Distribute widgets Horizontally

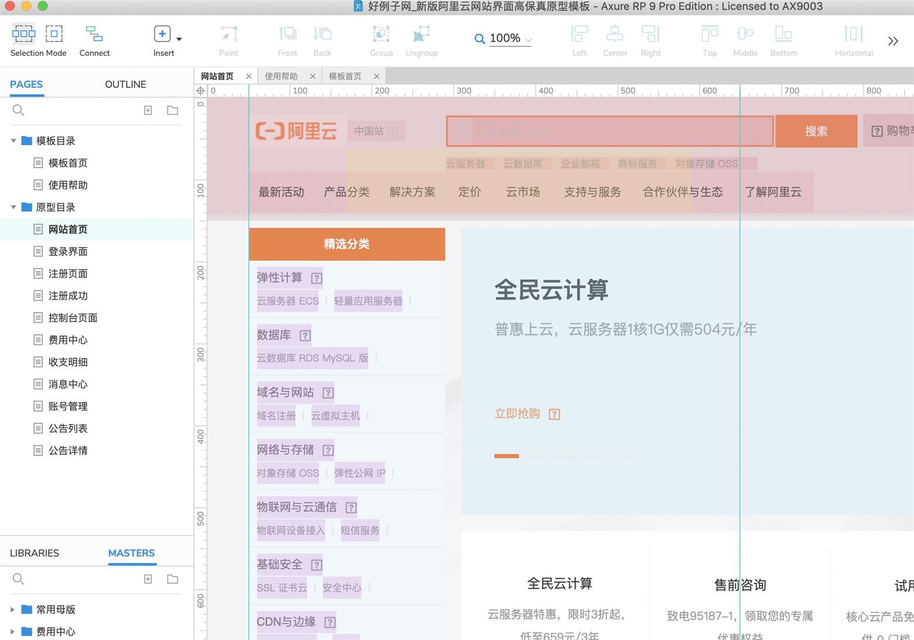click(x=854, y=40)
